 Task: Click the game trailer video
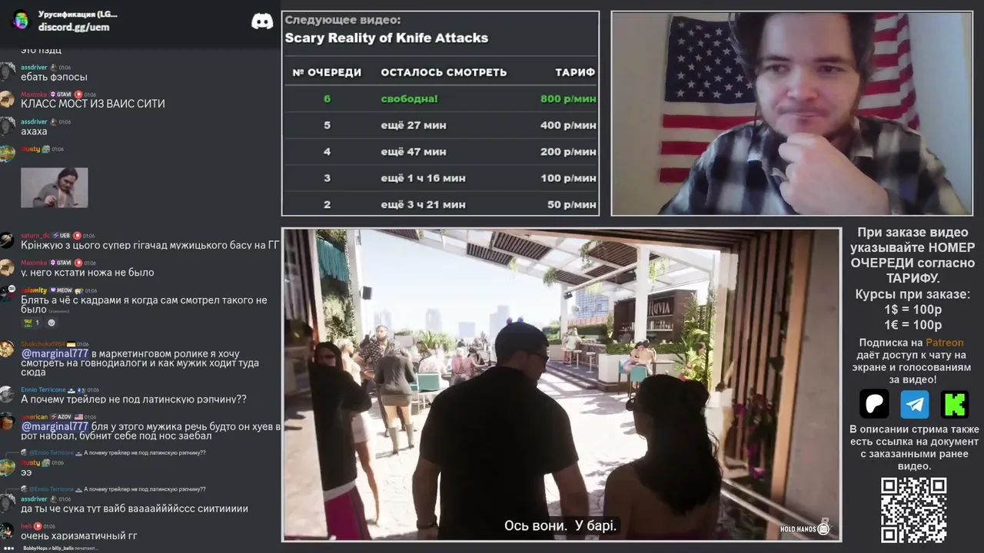(561, 385)
